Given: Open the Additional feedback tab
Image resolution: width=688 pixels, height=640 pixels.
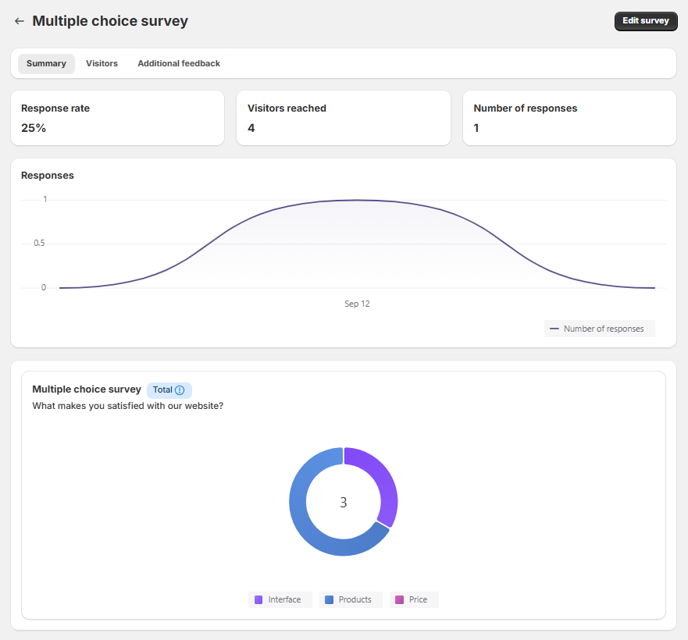Looking at the screenshot, I should coord(179,63).
